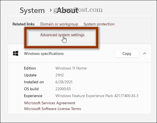Copy the Windows specifications
This screenshot has width=157, height=123.
[x=127, y=54]
